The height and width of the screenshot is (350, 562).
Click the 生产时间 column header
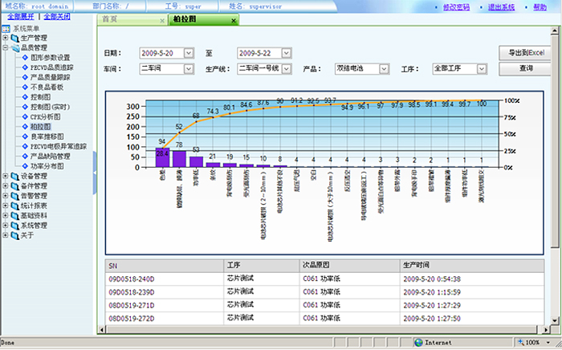472,266
